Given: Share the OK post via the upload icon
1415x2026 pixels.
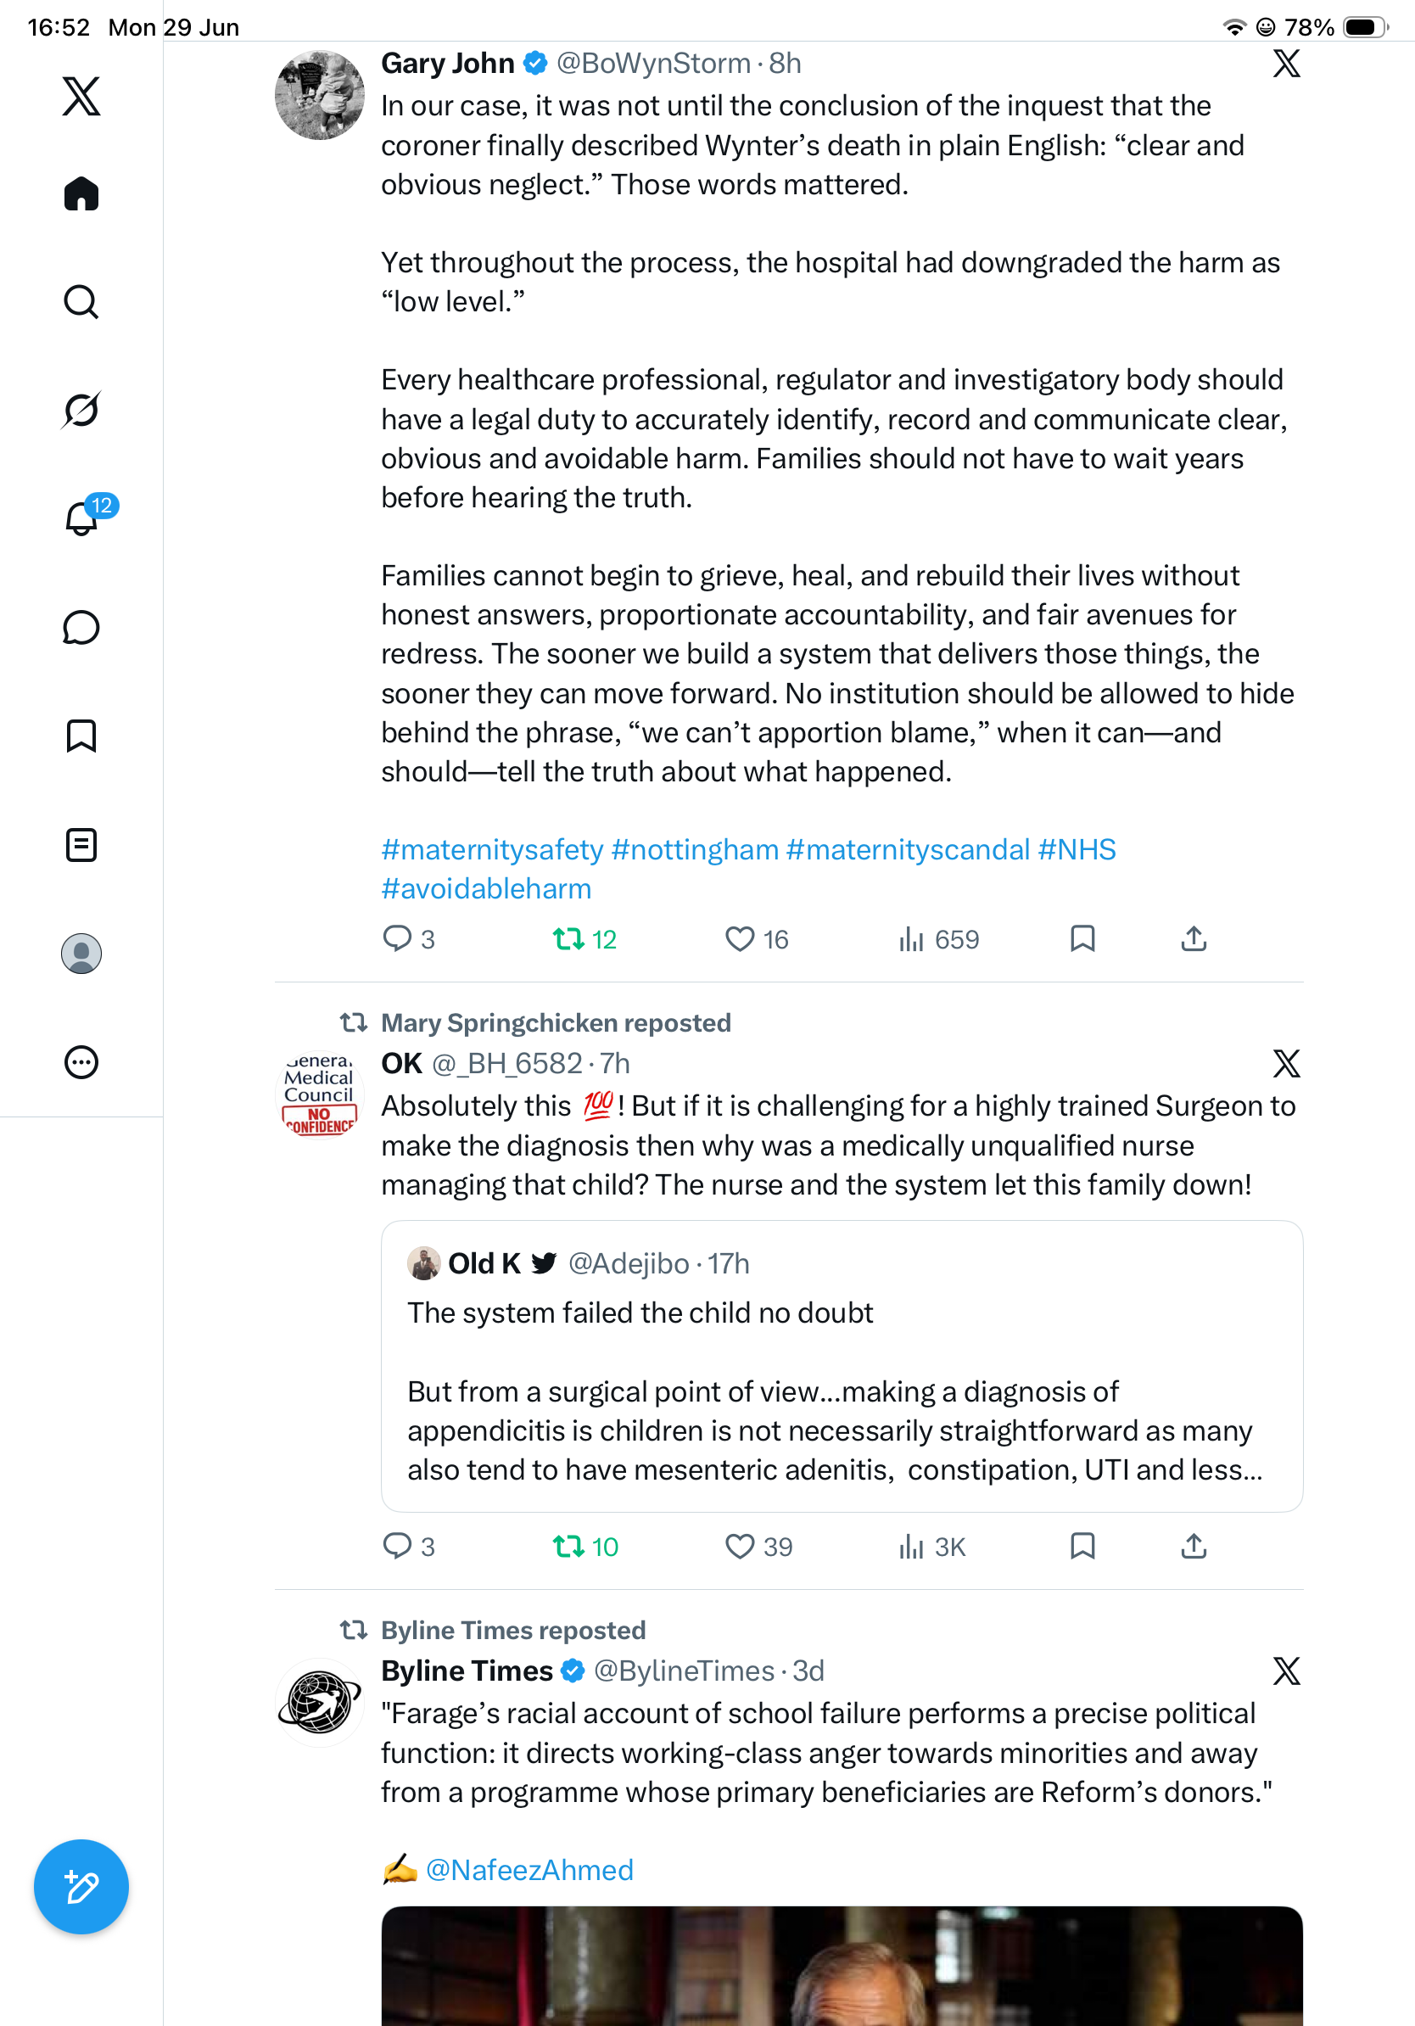Looking at the screenshot, I should (x=1194, y=1546).
